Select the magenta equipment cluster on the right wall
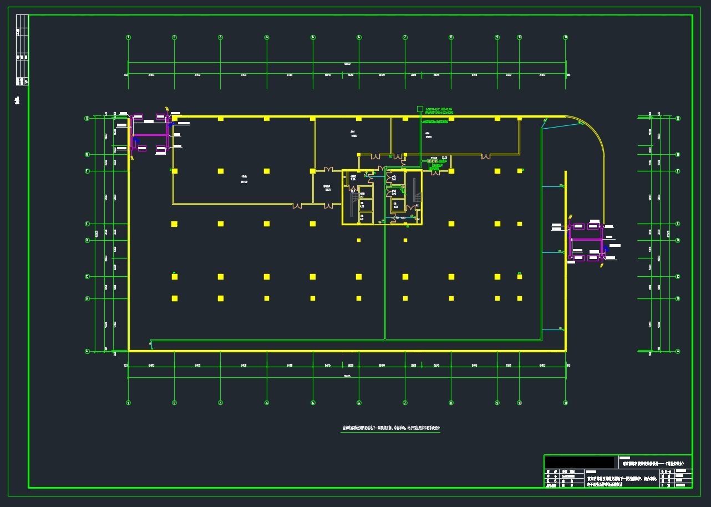 587,242
